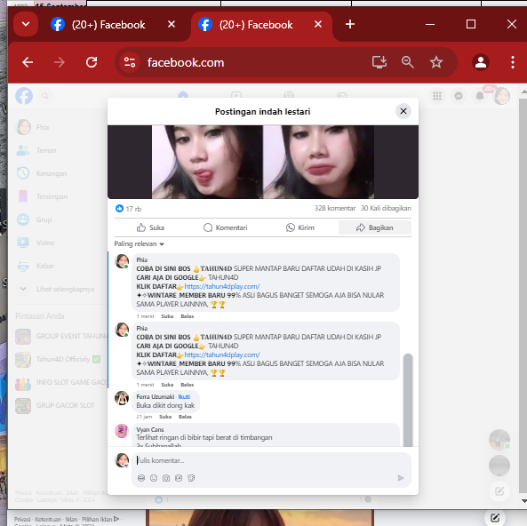The image size is (527, 526).
Task: Click the Komentari button
Action: pos(225,227)
